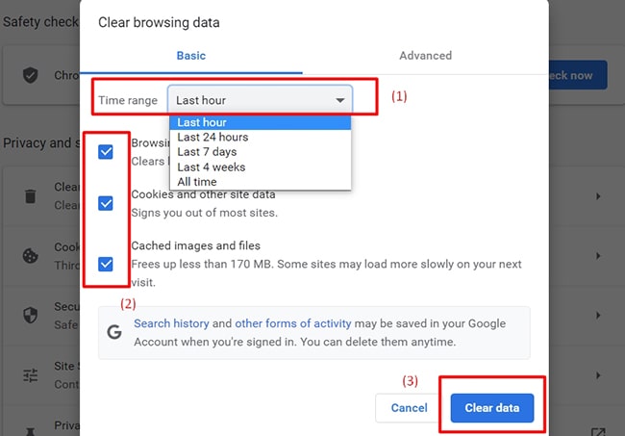Click the Safety check shield icon
Screen dimensions: 625x436
[x=31, y=75]
